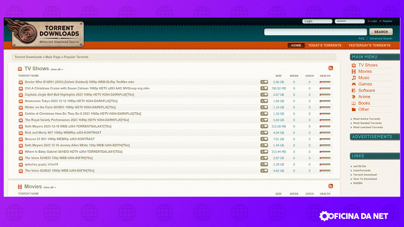The image size is (404, 227).
Task: Click the comments icon for Beacon 23 S01 row
Action: (264, 139)
